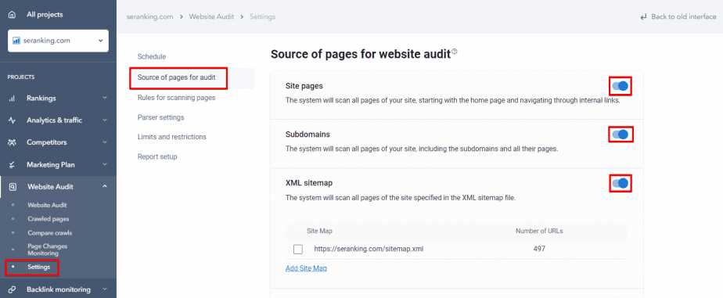Viewport: 723px width, 298px height.
Task: Click Website Audit breadcrumb link
Action: [210, 17]
